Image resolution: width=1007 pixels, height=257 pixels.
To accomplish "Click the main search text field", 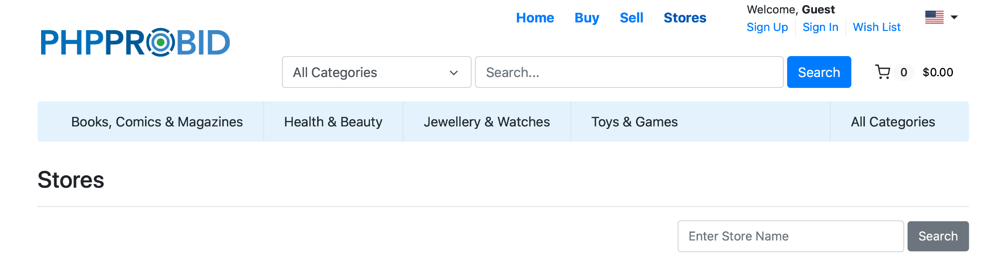I will click(629, 72).
